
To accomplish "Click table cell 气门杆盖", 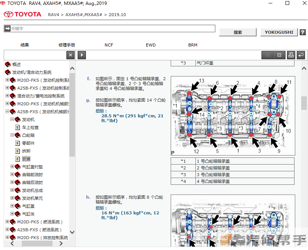I will tap(245, 63).
